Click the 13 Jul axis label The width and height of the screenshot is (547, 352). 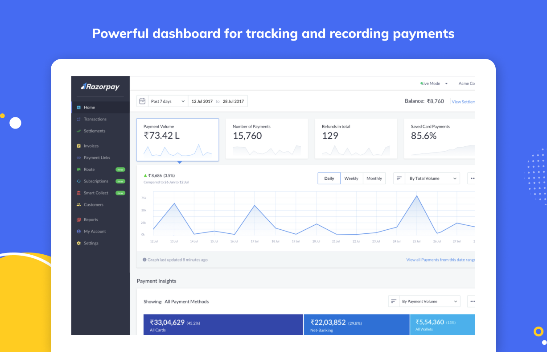point(174,241)
